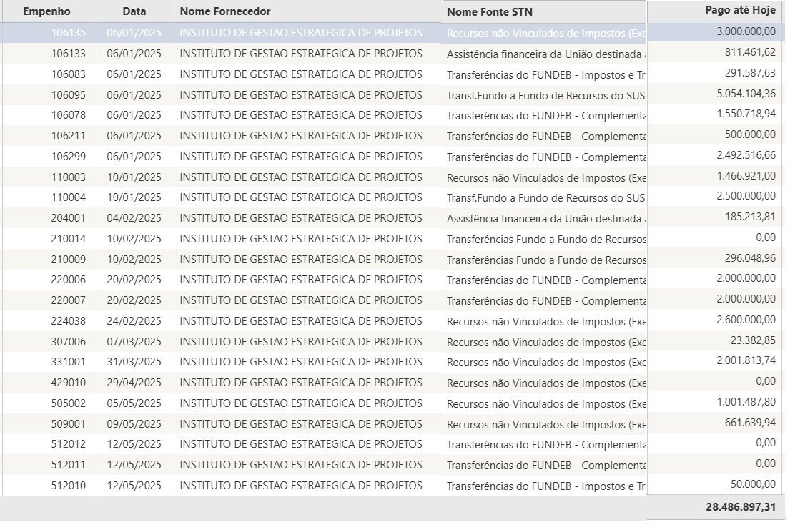This screenshot has width=790, height=525.
Task: Click the Data column header
Action: point(134,11)
